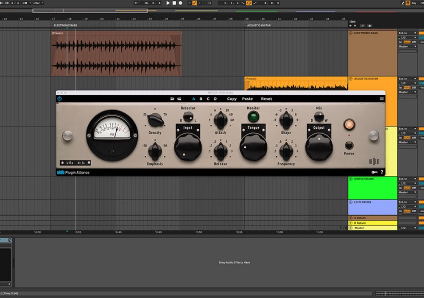Click the transport Stop button
This screenshot has height=298, width=424.
coord(174,3)
